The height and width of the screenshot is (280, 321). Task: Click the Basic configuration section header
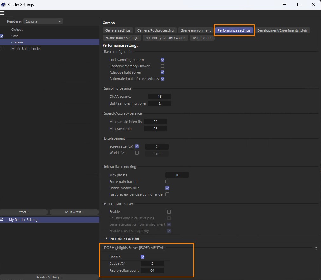(119, 52)
